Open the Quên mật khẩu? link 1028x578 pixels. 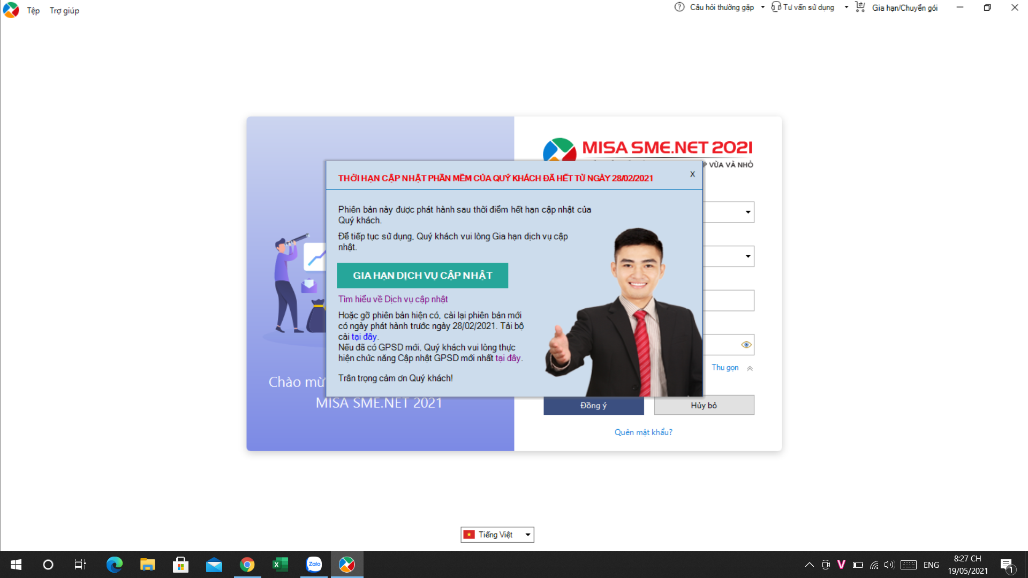point(644,432)
